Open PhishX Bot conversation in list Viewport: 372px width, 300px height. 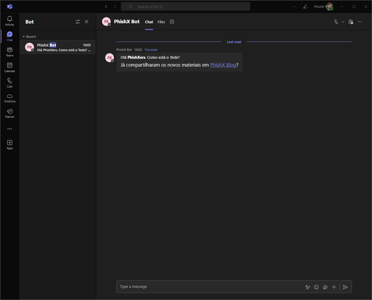point(58,47)
